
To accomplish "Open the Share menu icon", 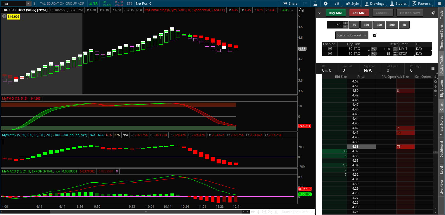I will click(290, 3).
